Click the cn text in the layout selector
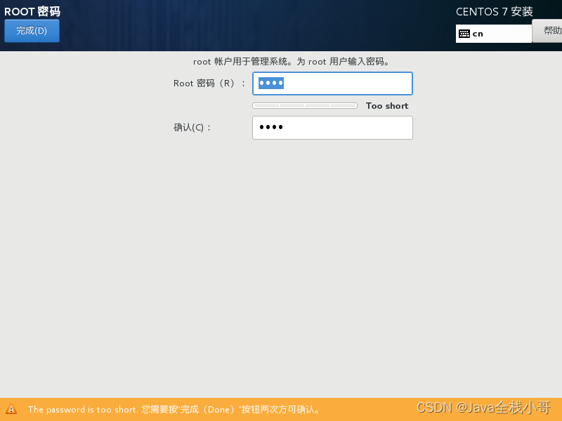 [x=478, y=33]
